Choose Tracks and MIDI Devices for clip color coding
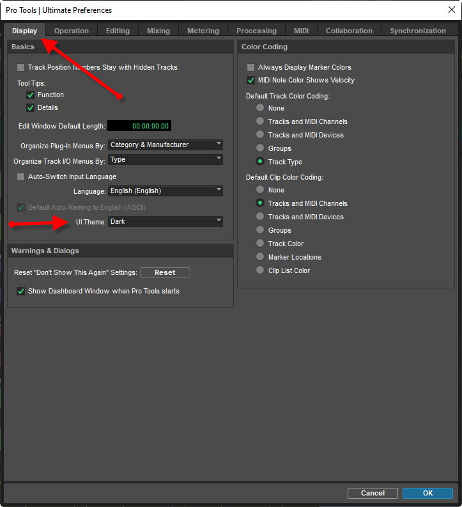462x507 pixels. tap(260, 216)
